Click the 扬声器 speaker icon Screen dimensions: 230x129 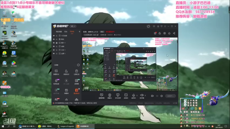pos(142,95)
